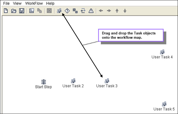
Task: Click the User Task 4 label
Action: (x=162, y=57)
